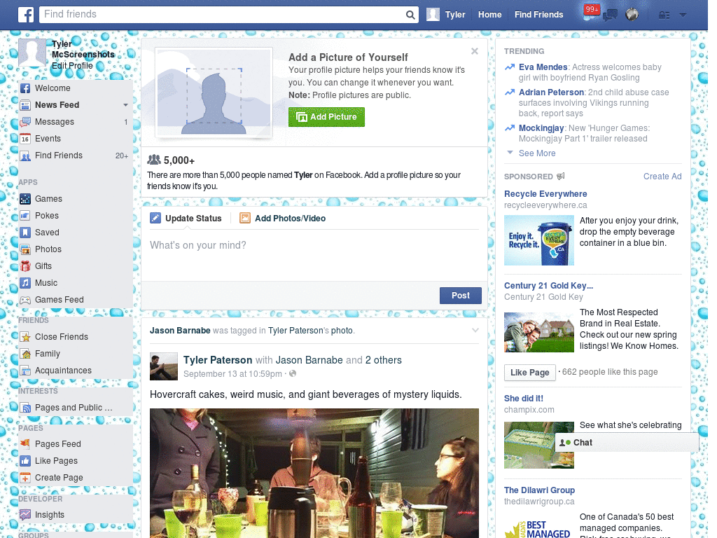This screenshot has width=717, height=538.
Task: Dismiss the Add a Picture card
Action: 475,51
